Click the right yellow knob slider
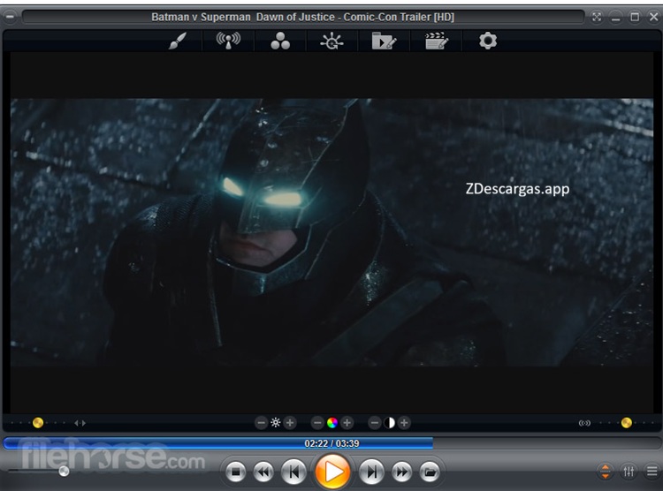 point(627,422)
